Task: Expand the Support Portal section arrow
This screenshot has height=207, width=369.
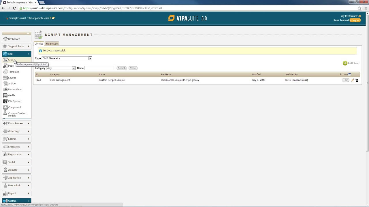Action: 28,46
